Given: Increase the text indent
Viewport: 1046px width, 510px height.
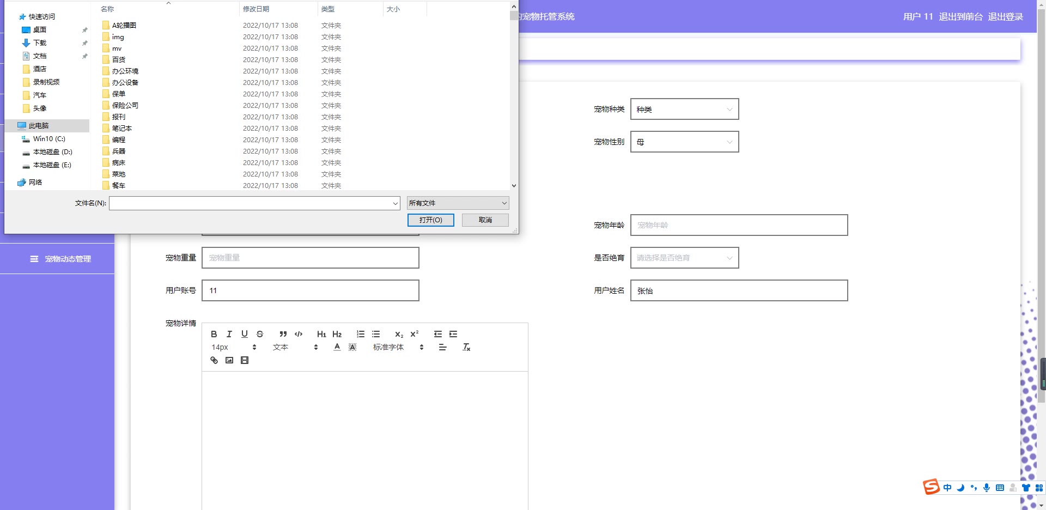Looking at the screenshot, I should click(453, 334).
